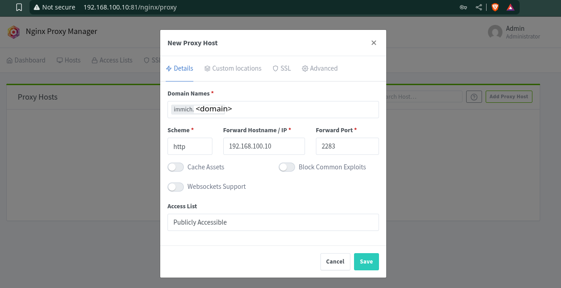
Task: Click the browser bookmark icon
Action: tap(19, 7)
